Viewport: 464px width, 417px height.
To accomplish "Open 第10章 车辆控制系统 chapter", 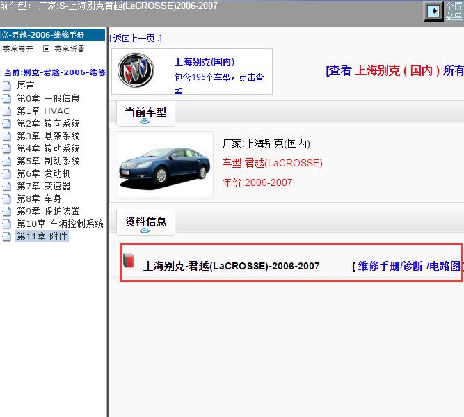I will pyautogui.click(x=60, y=223).
